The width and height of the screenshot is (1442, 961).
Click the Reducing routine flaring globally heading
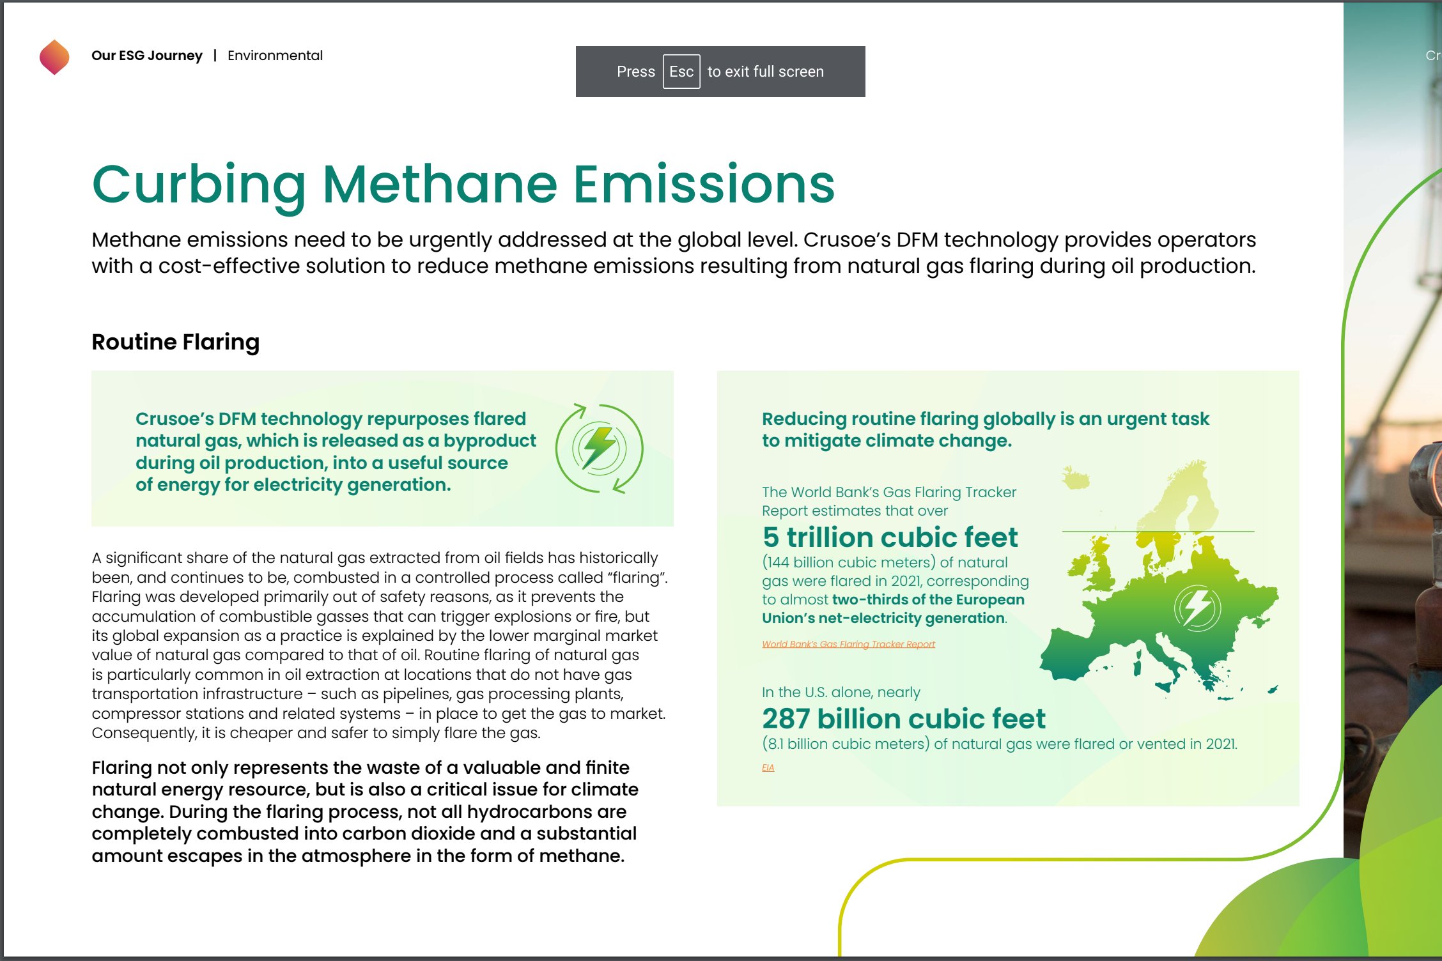(x=985, y=429)
